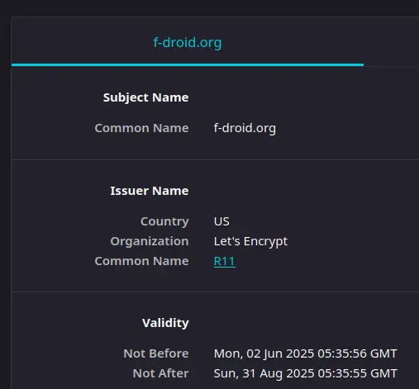419x389 pixels.
Task: Click the Let's Encrypt organization value
Action: tap(250, 241)
